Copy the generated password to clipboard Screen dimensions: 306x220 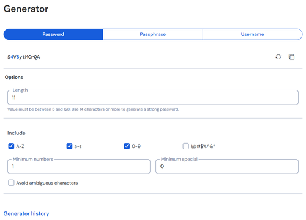pos(291,57)
